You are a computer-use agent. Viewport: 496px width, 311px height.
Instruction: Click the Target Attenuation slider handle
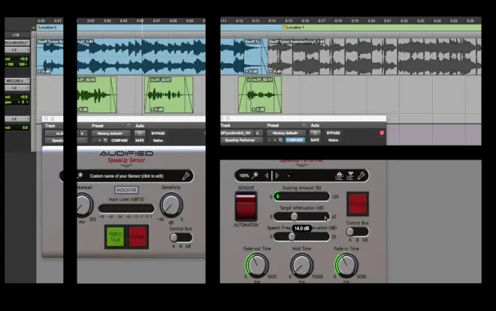(294, 216)
